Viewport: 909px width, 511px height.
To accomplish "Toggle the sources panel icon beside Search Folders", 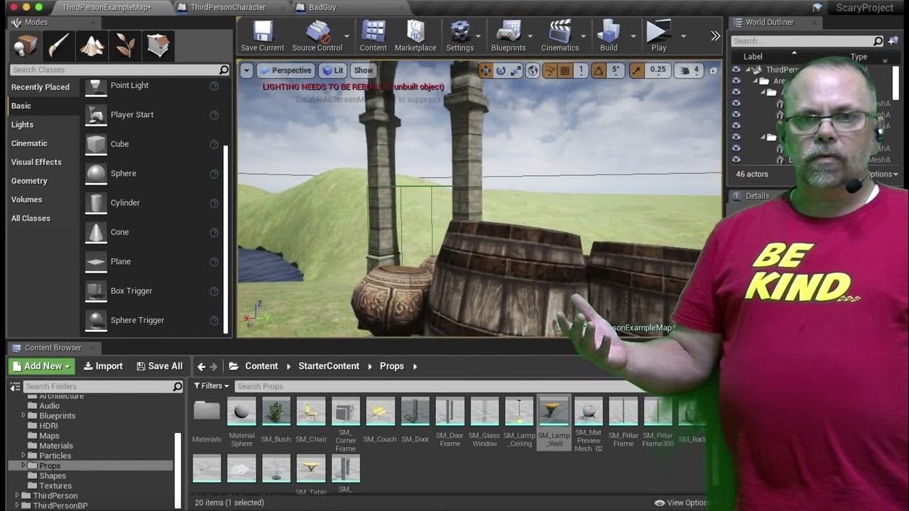I will pos(15,386).
